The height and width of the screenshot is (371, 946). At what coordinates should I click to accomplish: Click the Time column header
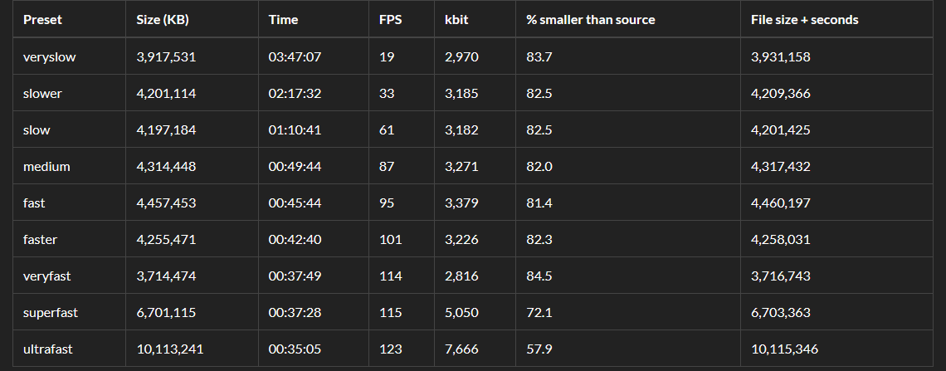click(283, 20)
